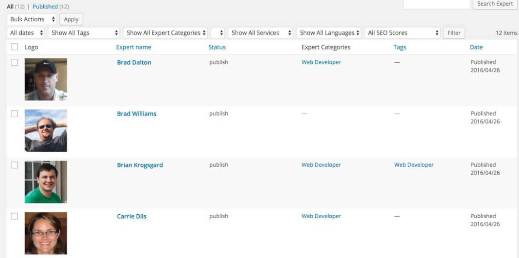Click Brian Krogsgard's photo thumbnail
The height and width of the screenshot is (258, 519).
coord(46,182)
